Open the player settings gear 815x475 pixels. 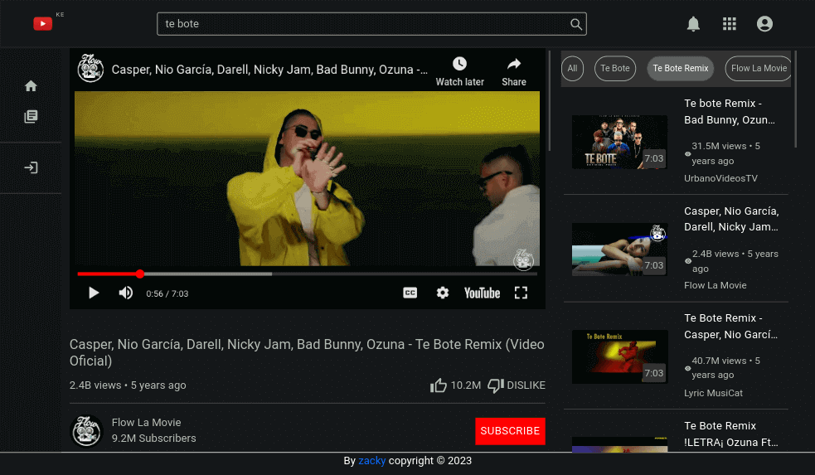[443, 293]
